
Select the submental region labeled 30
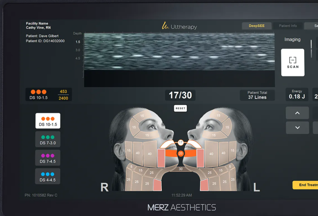click(x=180, y=169)
